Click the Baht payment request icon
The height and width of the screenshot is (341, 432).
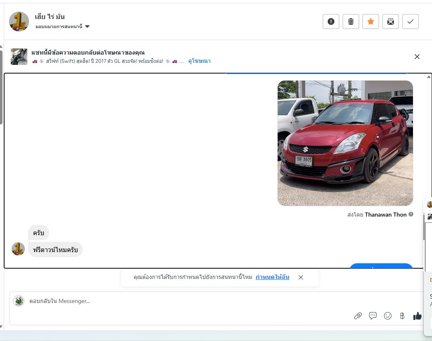tap(402, 316)
